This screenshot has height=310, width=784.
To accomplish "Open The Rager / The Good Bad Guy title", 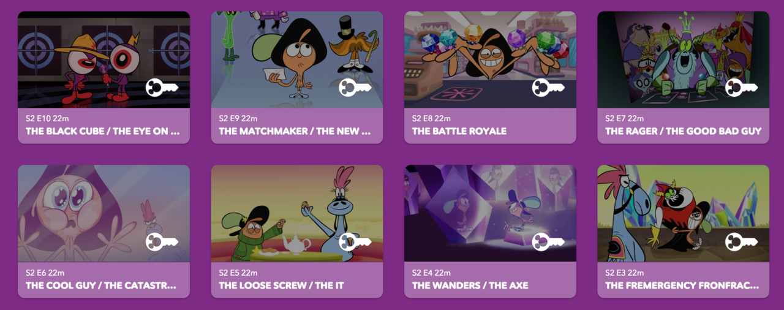I will tap(683, 131).
